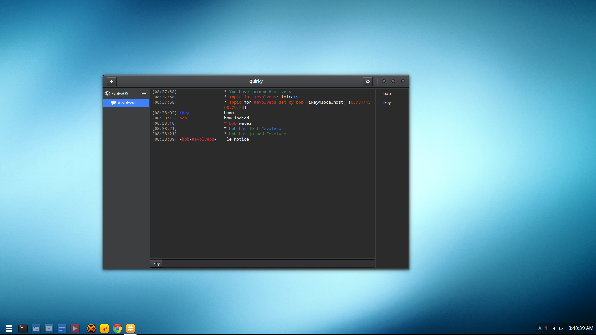Open the mail app icon in panel

(x=49, y=328)
